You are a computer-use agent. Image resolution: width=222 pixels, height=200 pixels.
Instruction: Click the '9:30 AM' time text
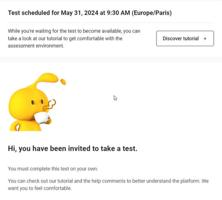118,13
